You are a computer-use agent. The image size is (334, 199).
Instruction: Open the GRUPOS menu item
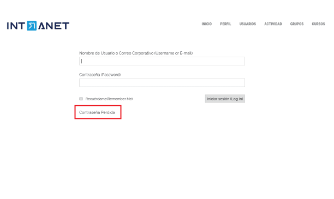[x=297, y=24]
